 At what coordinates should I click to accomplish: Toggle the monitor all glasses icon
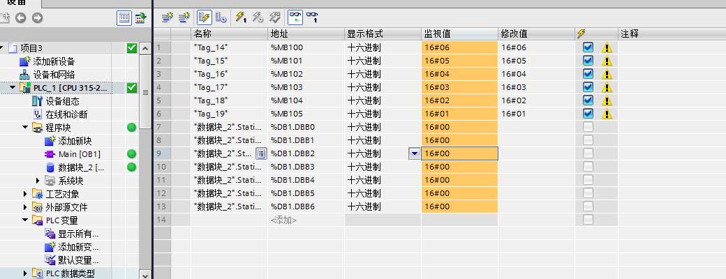[x=295, y=17]
